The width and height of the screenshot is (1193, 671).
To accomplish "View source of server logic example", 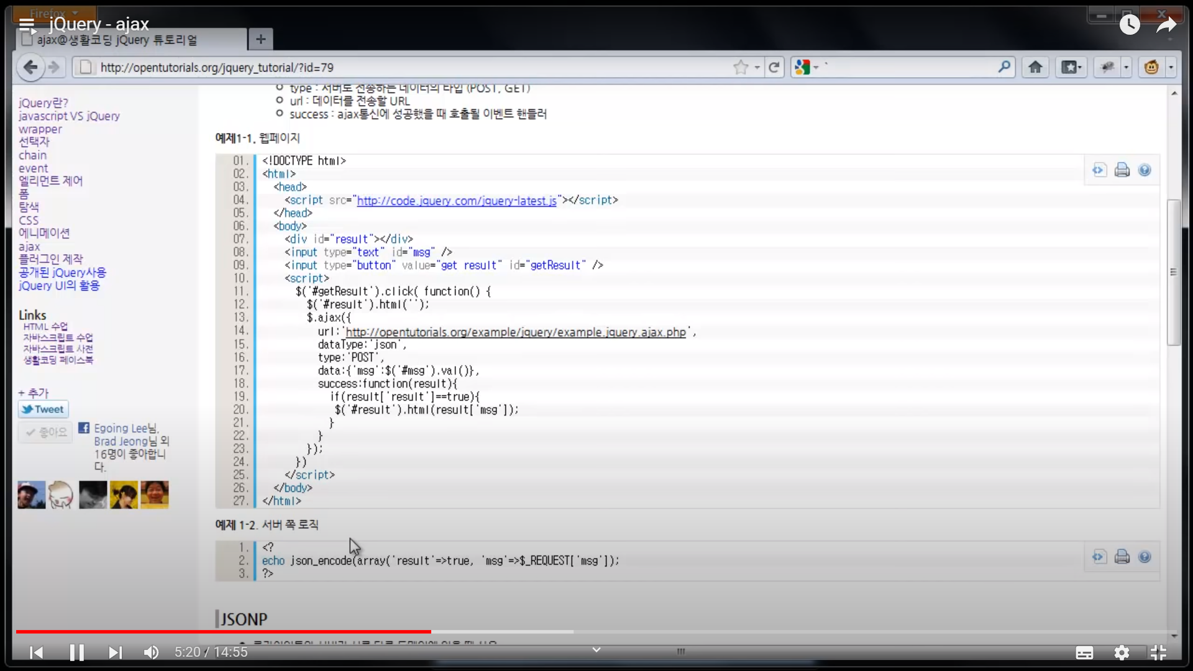I will pos(1099,557).
